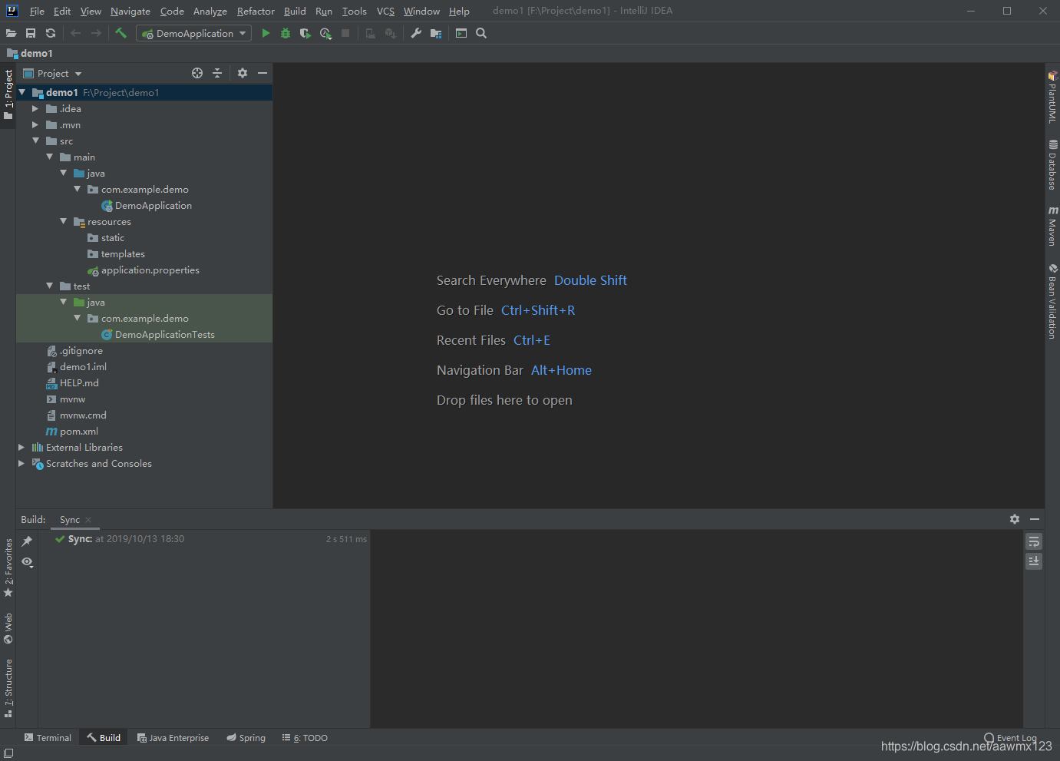
Task: Select pom.xml in project tree
Action: click(x=78, y=431)
